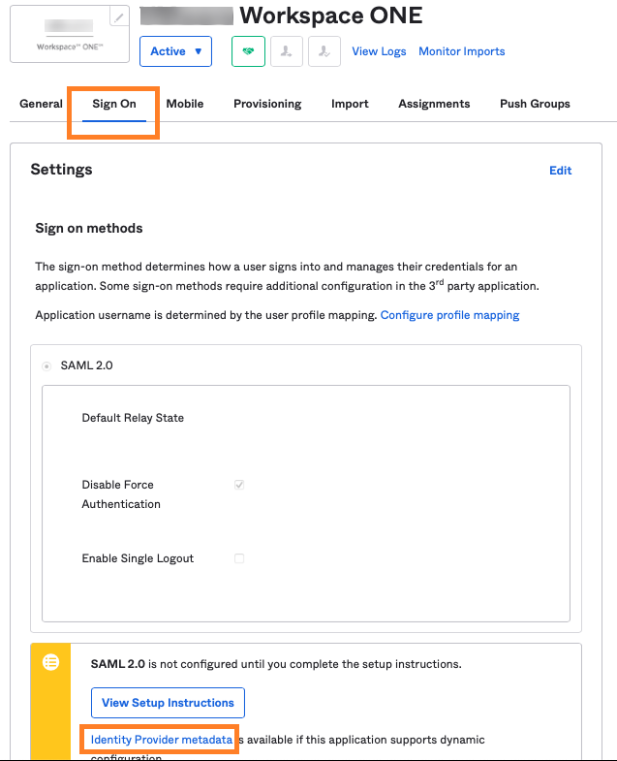
Task: Open the Active status dropdown
Action: click(175, 51)
